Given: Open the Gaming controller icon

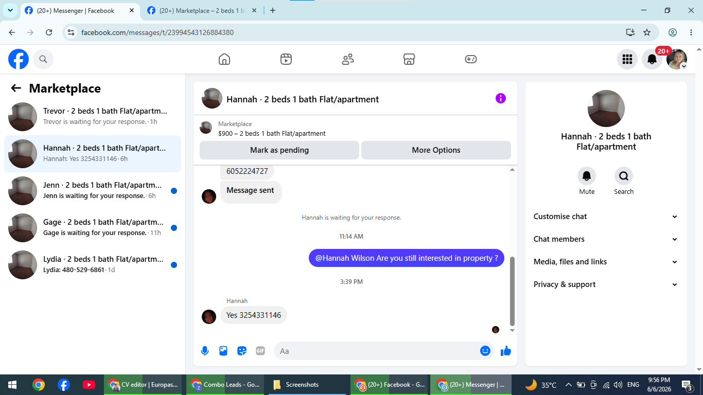Looking at the screenshot, I should [x=471, y=59].
